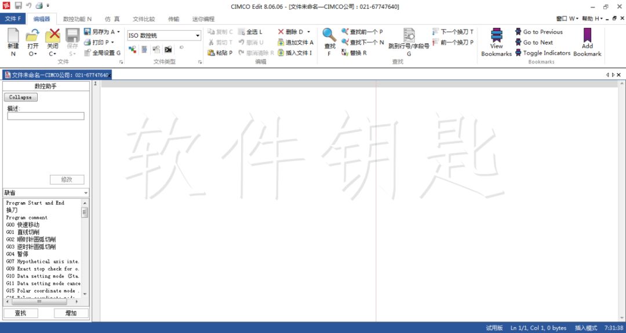The height and width of the screenshot is (333, 626).
Task: Expand the 打印 dropdown arrow
Action: [x=112, y=42]
